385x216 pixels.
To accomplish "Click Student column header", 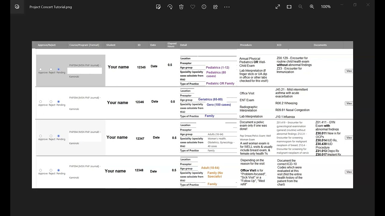I will pos(111,45).
